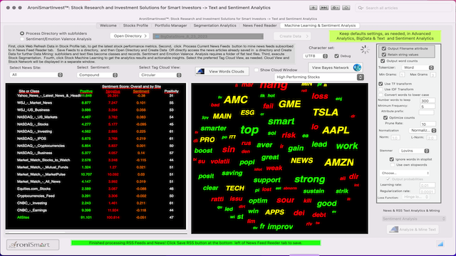The height and width of the screenshot is (256, 456).
Task: Open the High Performing Stocks dropdown
Action: coord(319,78)
